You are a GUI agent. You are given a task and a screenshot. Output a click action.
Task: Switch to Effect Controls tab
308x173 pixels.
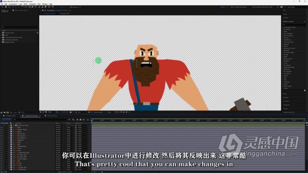21,11
